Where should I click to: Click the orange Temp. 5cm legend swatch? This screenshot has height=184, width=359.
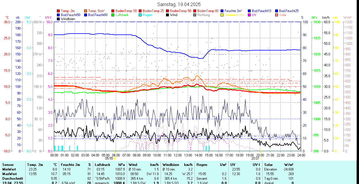pyautogui.click(x=86, y=11)
